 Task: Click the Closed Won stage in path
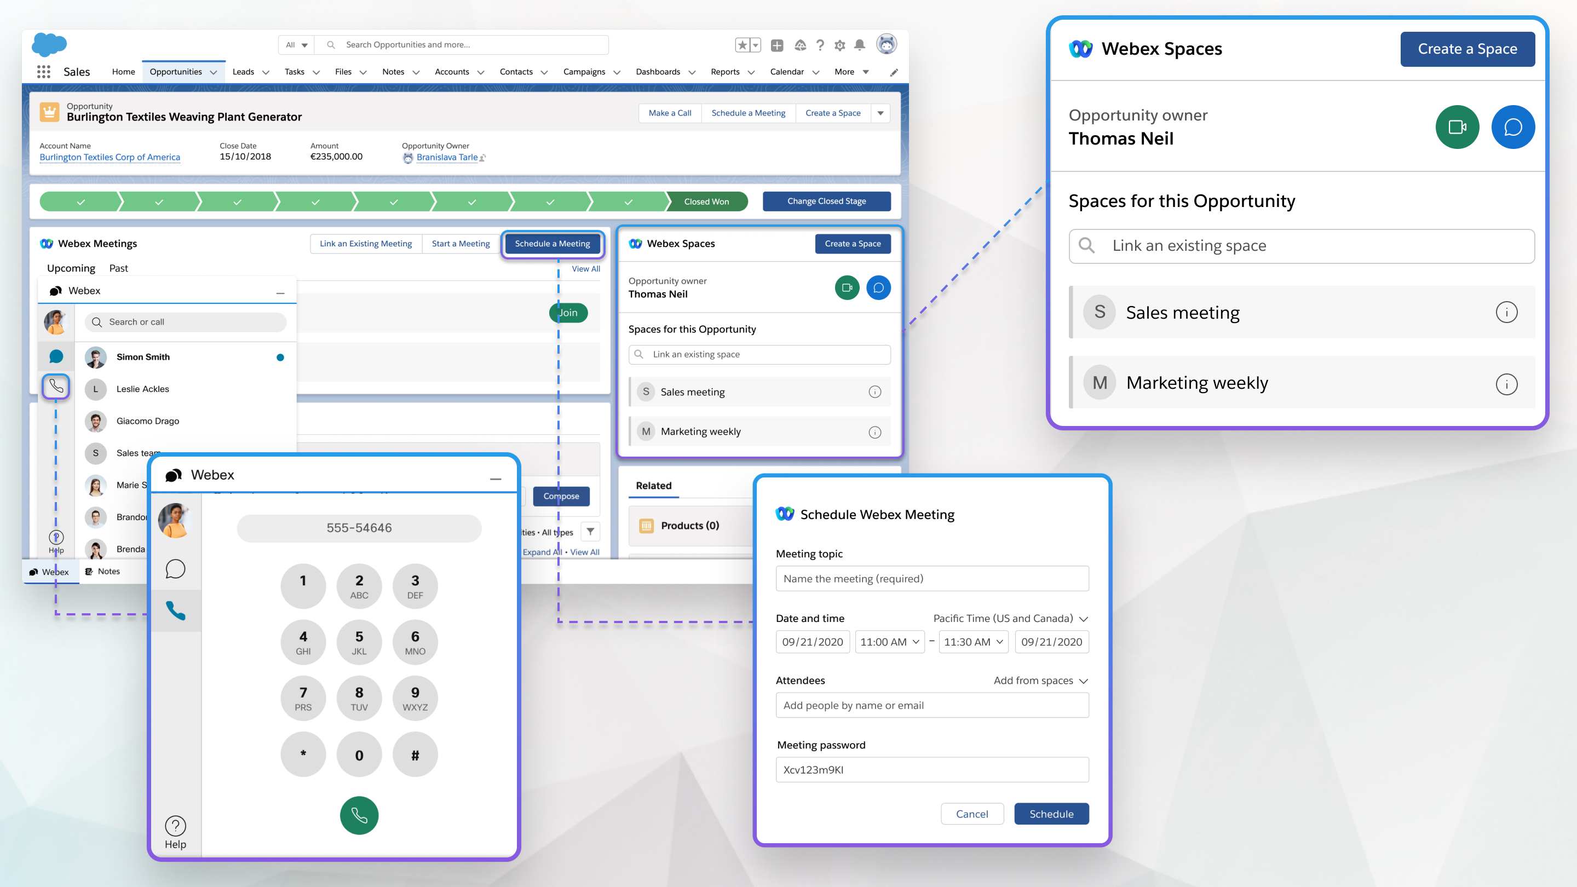pos(706,201)
